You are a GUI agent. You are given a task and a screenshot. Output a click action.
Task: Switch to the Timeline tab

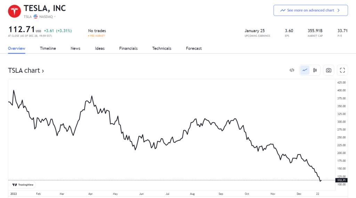pos(48,48)
